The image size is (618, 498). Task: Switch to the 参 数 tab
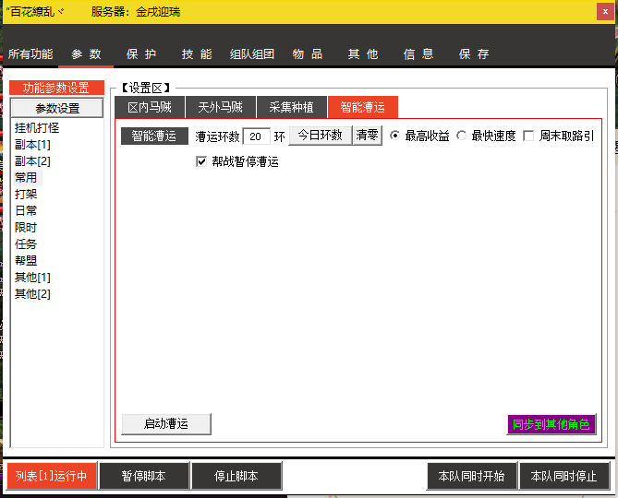[86, 54]
